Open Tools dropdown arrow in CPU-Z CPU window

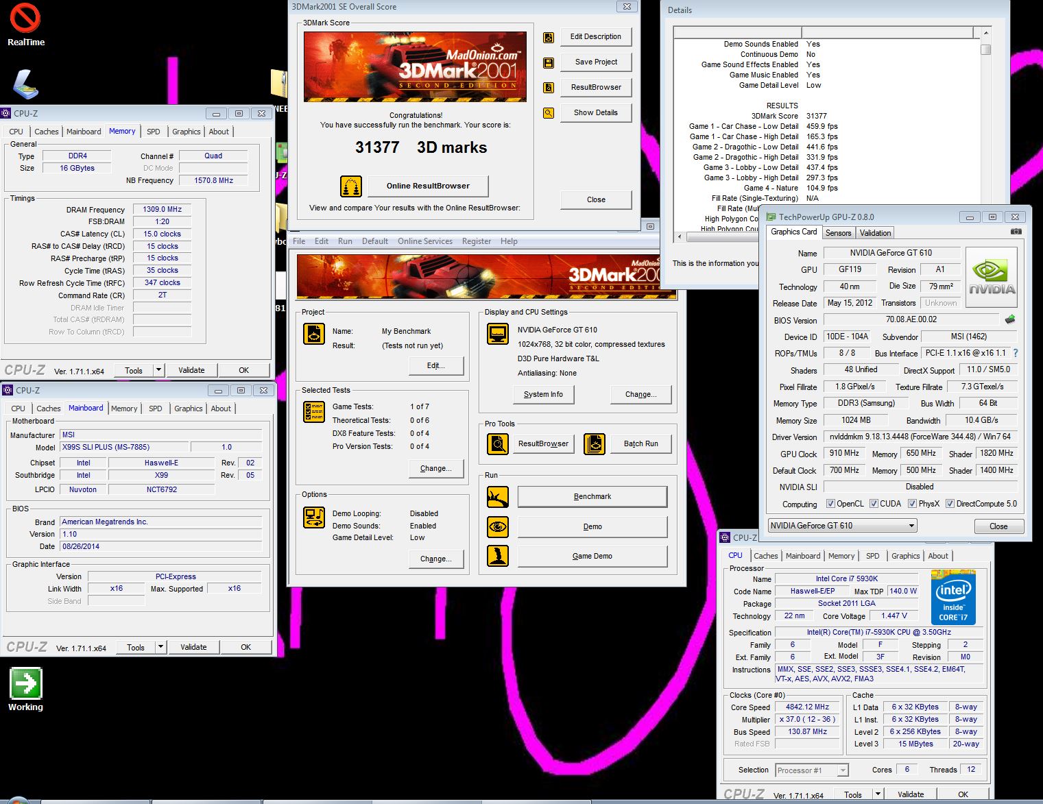coord(878,794)
